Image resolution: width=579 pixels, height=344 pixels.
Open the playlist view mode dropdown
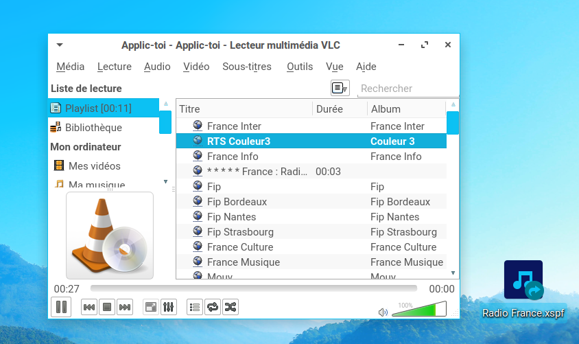coord(340,88)
